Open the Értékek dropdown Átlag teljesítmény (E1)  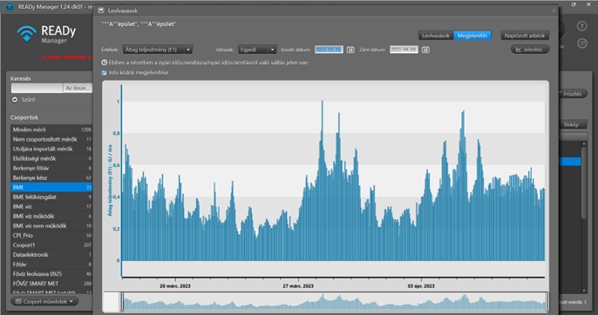[158, 50]
